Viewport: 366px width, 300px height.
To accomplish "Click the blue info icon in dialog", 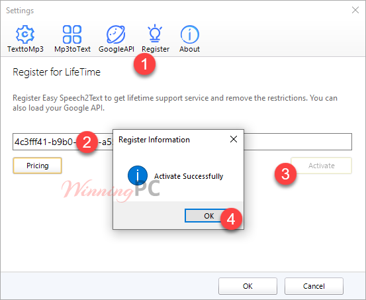I will 138,175.
